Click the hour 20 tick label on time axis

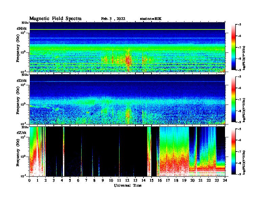tap(192, 180)
